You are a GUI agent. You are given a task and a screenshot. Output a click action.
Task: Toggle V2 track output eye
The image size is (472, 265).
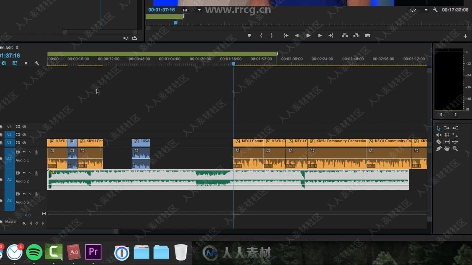pyautogui.click(x=24, y=135)
